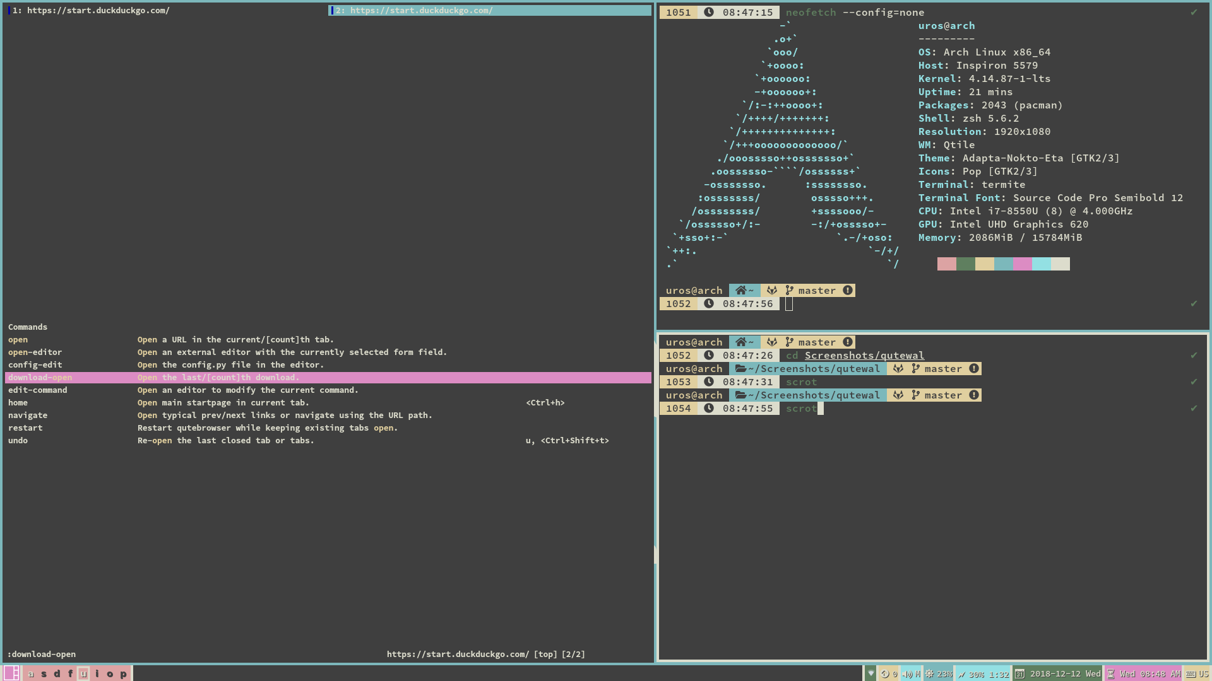Switch to tab 2 DuckDuckGo
Screen dimensions: 1212x681
click(492, 9)
